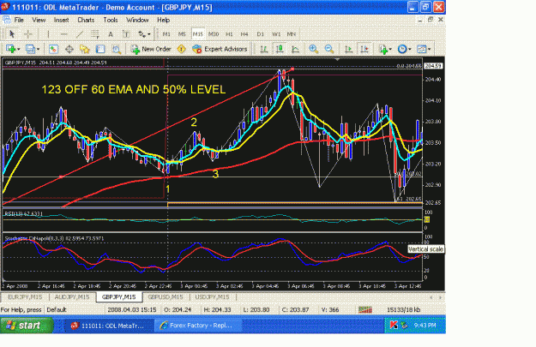Select the equidistant channel tool
The image size is (536, 347).
pyautogui.click(x=95, y=34)
